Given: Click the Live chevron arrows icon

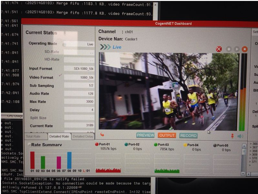Looking at the screenshot, I should pos(106,47).
